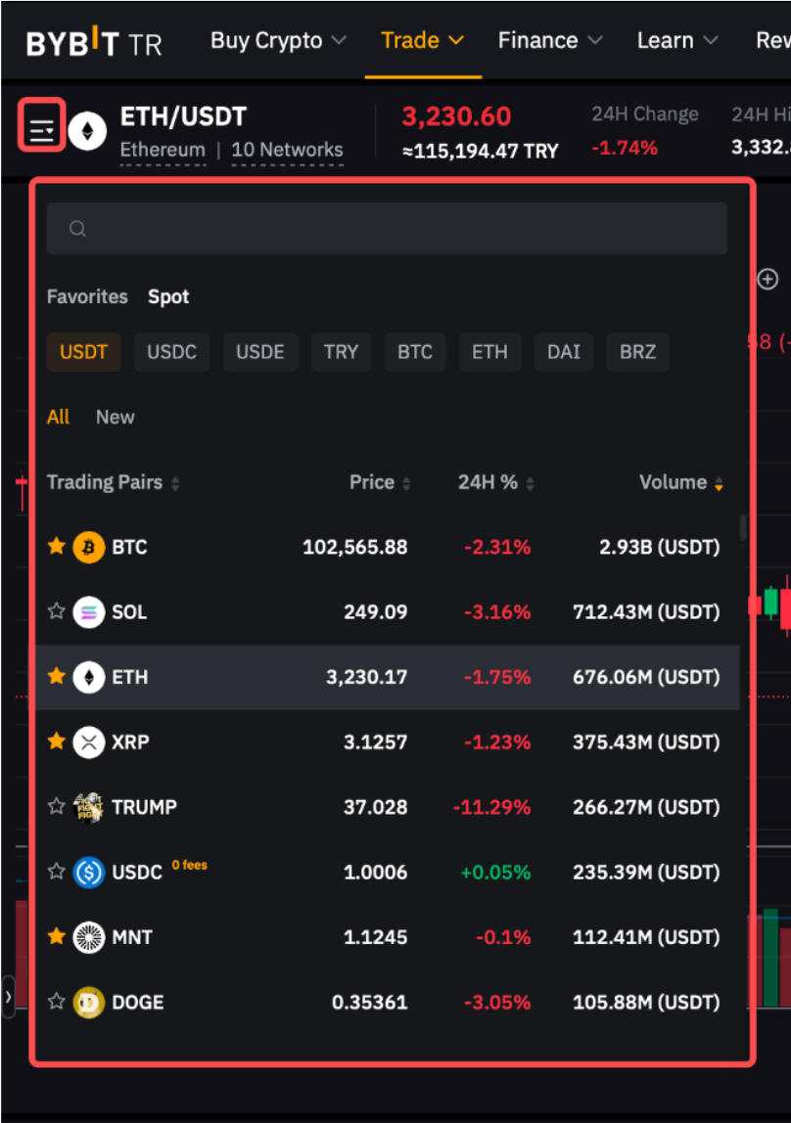Viewport: 791px width, 1123px height.
Task: Favorite the TRUMP pair with star
Action: pos(57,806)
